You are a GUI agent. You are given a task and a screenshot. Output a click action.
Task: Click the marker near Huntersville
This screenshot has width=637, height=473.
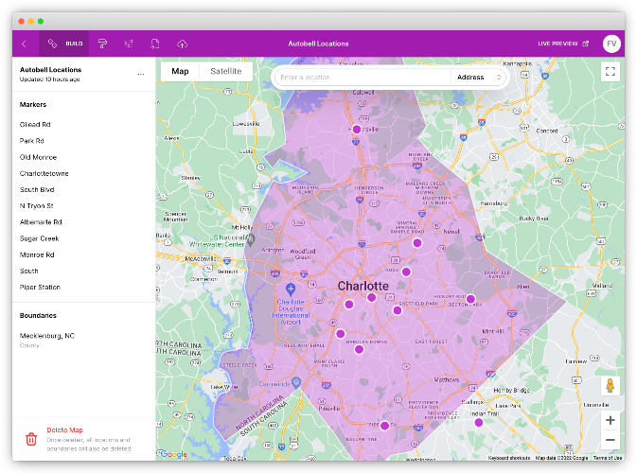click(x=357, y=129)
